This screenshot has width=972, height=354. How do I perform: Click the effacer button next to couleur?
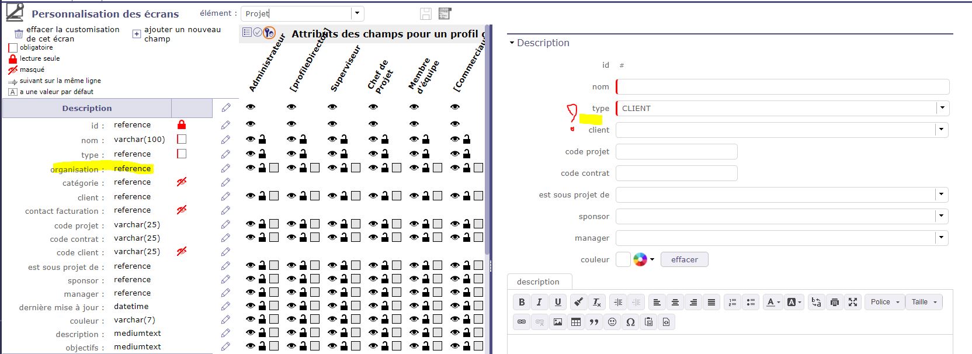pyautogui.click(x=684, y=259)
